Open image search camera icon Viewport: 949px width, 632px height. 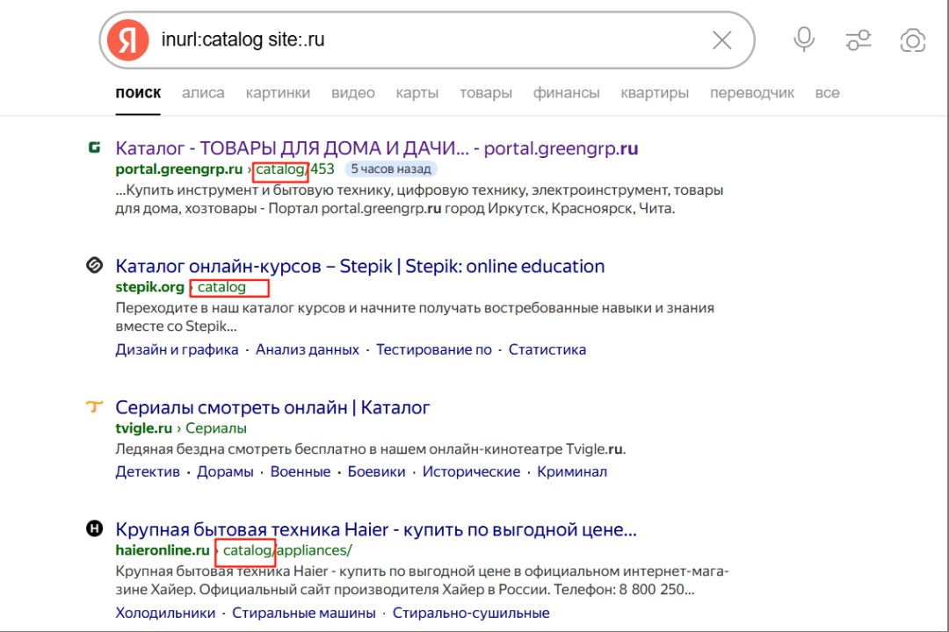coord(913,40)
